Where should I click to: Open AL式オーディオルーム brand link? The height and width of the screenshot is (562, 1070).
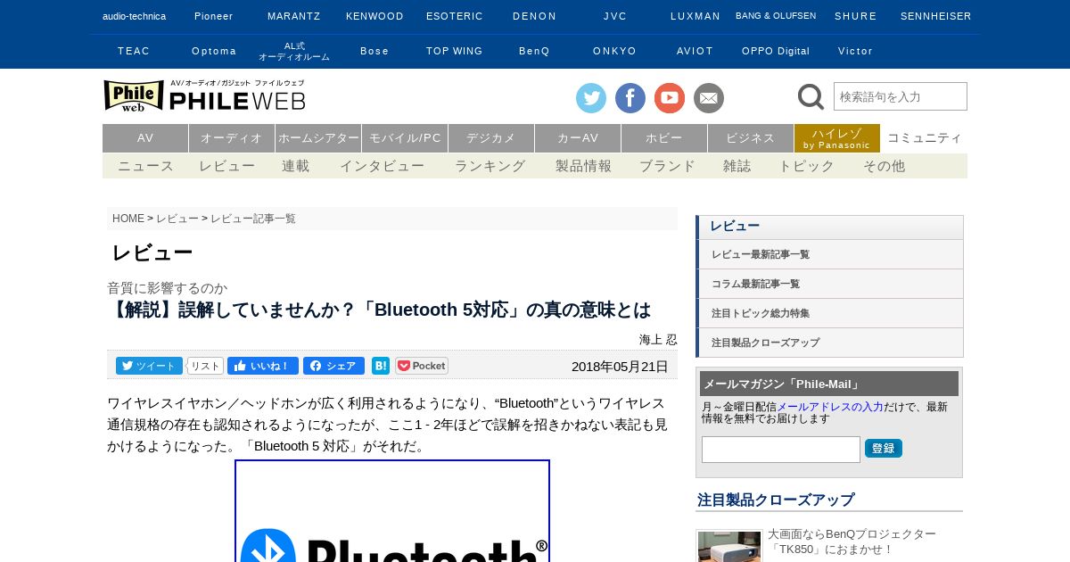(x=294, y=51)
